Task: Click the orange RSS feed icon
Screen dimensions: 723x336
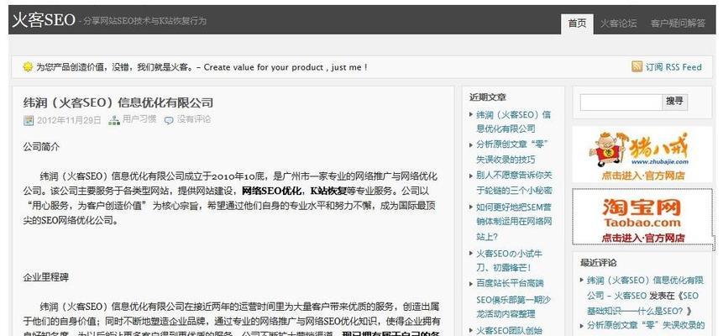Action: point(637,67)
